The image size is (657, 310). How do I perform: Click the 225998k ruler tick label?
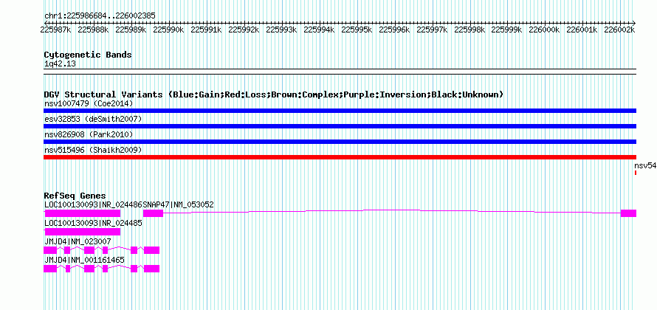click(469, 30)
